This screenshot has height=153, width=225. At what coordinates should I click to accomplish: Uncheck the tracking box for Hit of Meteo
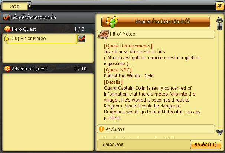click(x=82, y=39)
